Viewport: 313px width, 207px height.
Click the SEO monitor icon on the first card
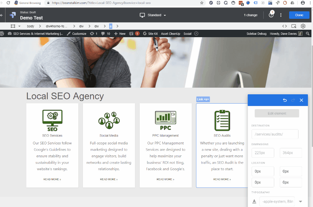[52, 121]
